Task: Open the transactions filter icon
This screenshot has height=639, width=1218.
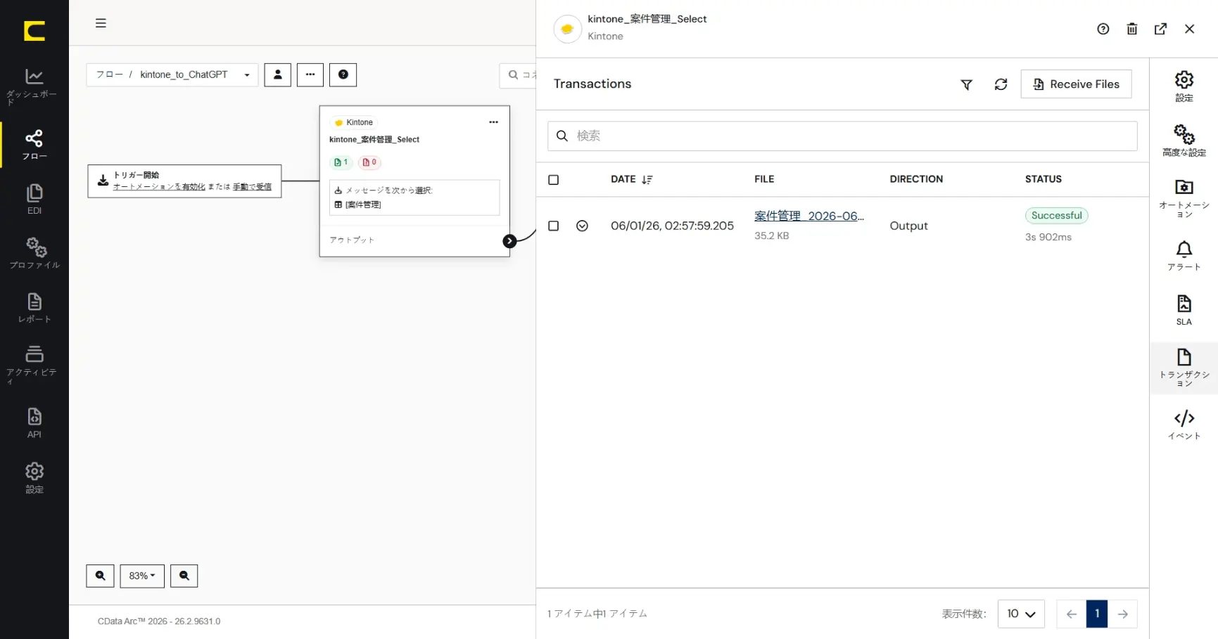Action: point(966,84)
